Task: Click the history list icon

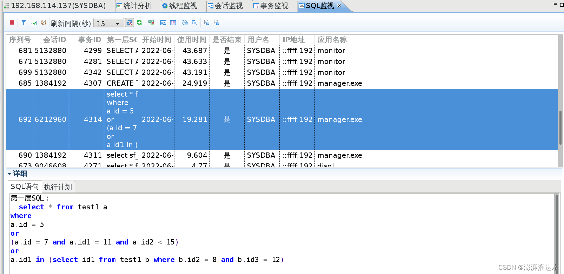Action: tap(185, 23)
